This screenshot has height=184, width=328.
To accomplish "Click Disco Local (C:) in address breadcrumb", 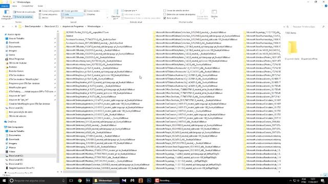I will tap(51, 27).
